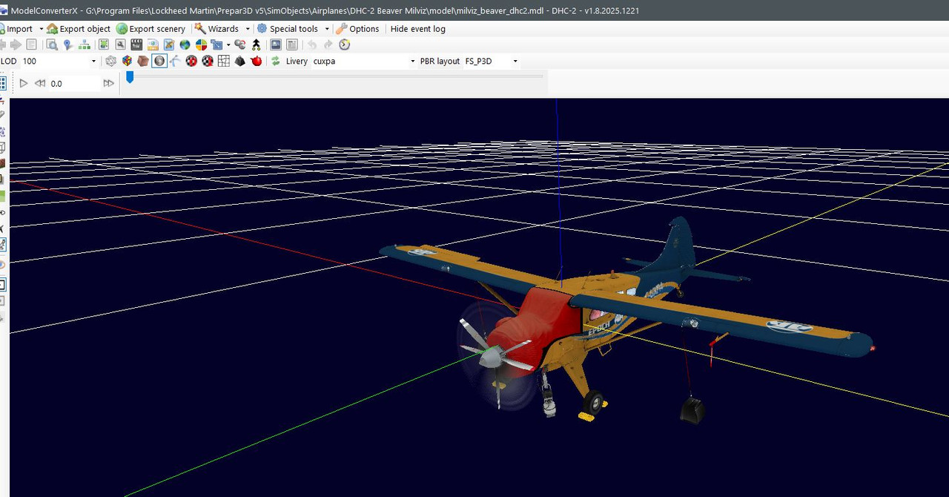Viewport: 949px width, 497px height.
Task: Open the Special tools menu
Action: point(293,29)
